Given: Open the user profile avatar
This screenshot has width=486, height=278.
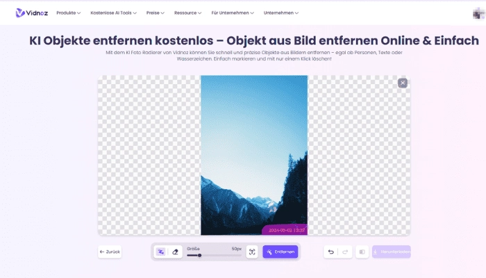Looking at the screenshot, I should (x=478, y=13).
